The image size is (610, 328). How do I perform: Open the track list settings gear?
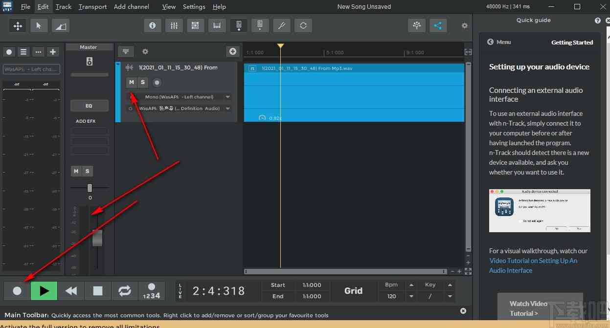(145, 51)
